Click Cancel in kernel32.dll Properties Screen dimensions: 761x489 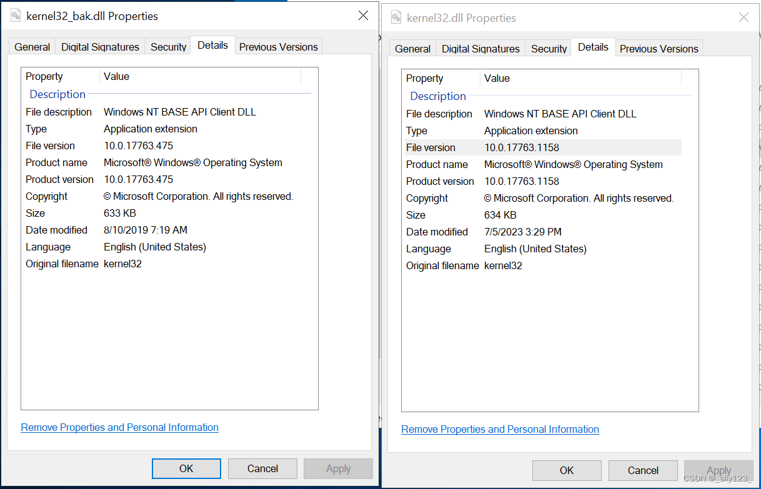pyautogui.click(x=643, y=470)
